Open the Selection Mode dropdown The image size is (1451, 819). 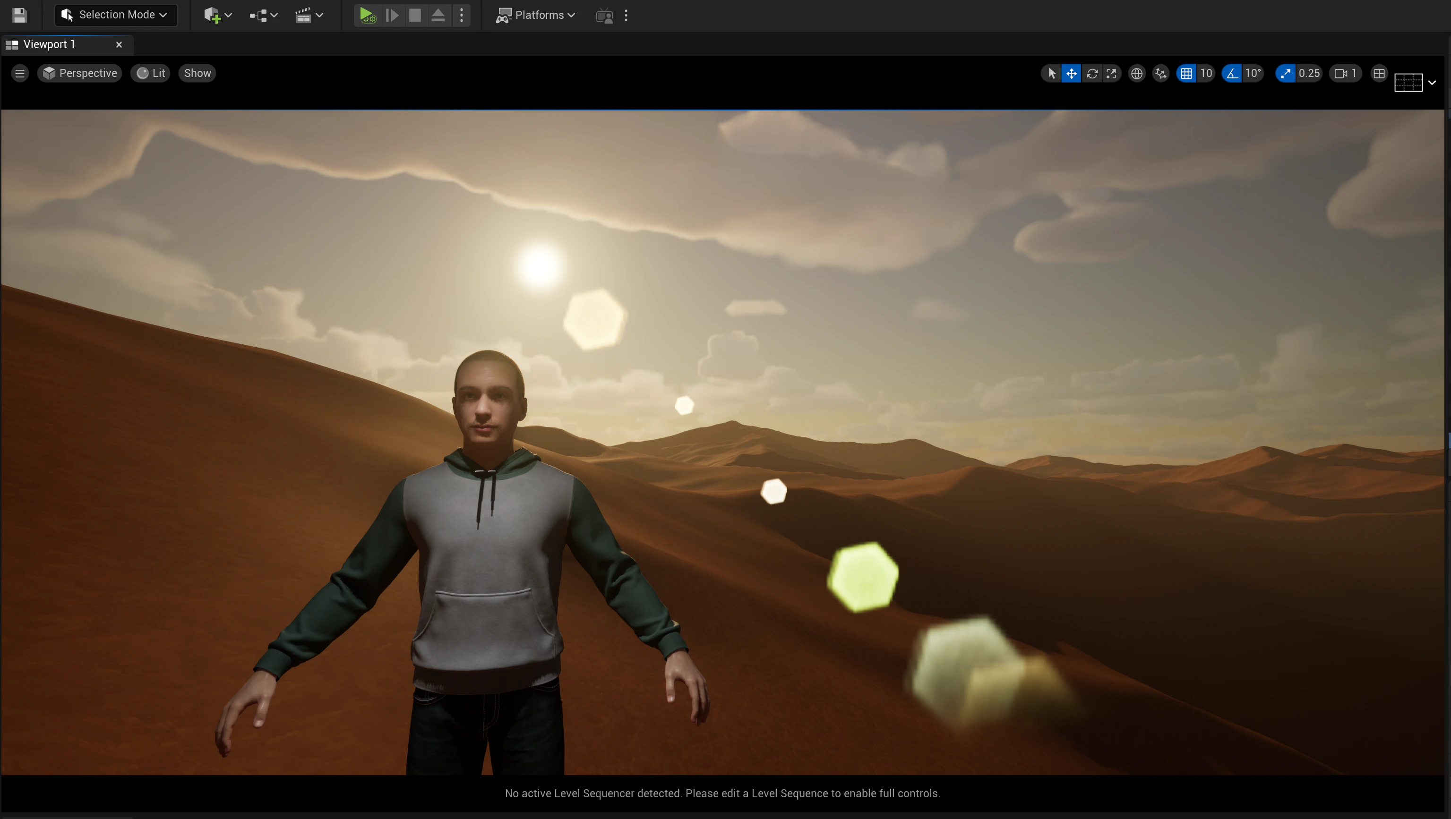point(115,15)
